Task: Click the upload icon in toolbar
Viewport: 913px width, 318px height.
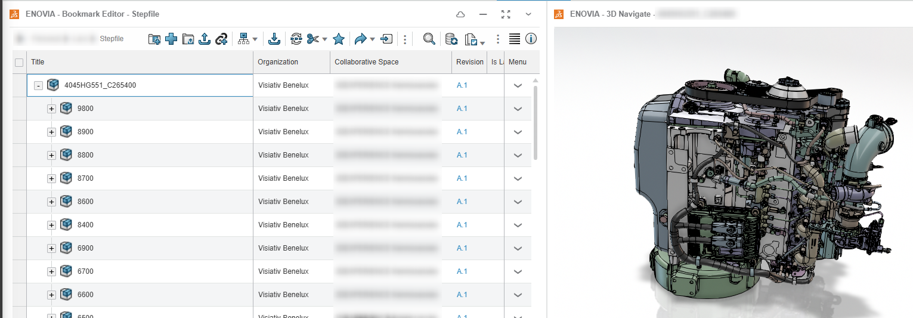Action: point(205,39)
